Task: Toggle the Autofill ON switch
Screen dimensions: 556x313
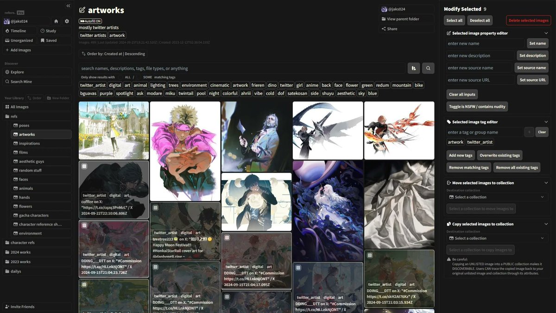Action: pyautogui.click(x=90, y=21)
